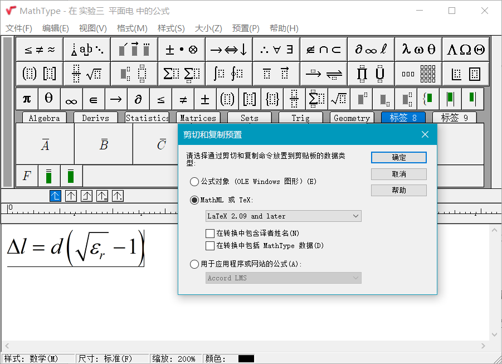Check the 在转换中包括 MathType 数据 option
The width and height of the screenshot is (502, 364).
click(x=210, y=245)
